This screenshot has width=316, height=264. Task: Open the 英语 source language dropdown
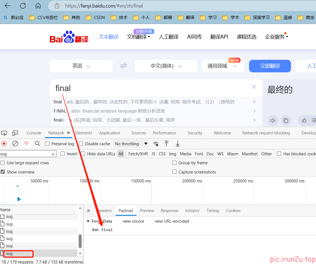[81, 66]
